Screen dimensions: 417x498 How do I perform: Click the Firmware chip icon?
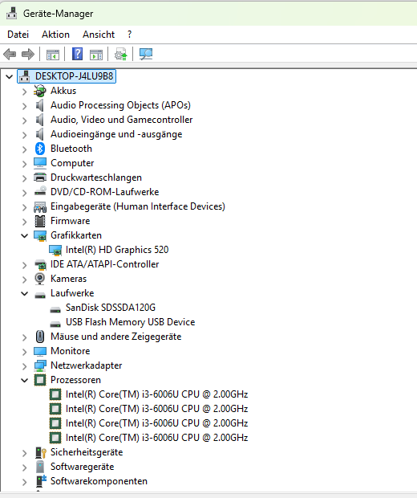pos(40,221)
